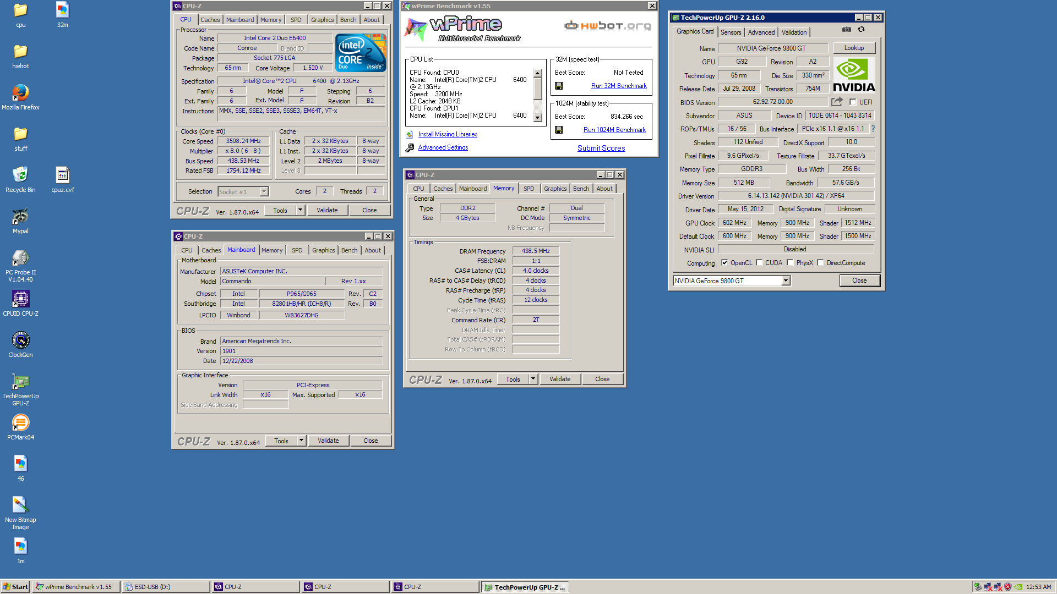This screenshot has width=1057, height=594.
Task: Click GPU-Z refresh icon
Action: tap(861, 30)
